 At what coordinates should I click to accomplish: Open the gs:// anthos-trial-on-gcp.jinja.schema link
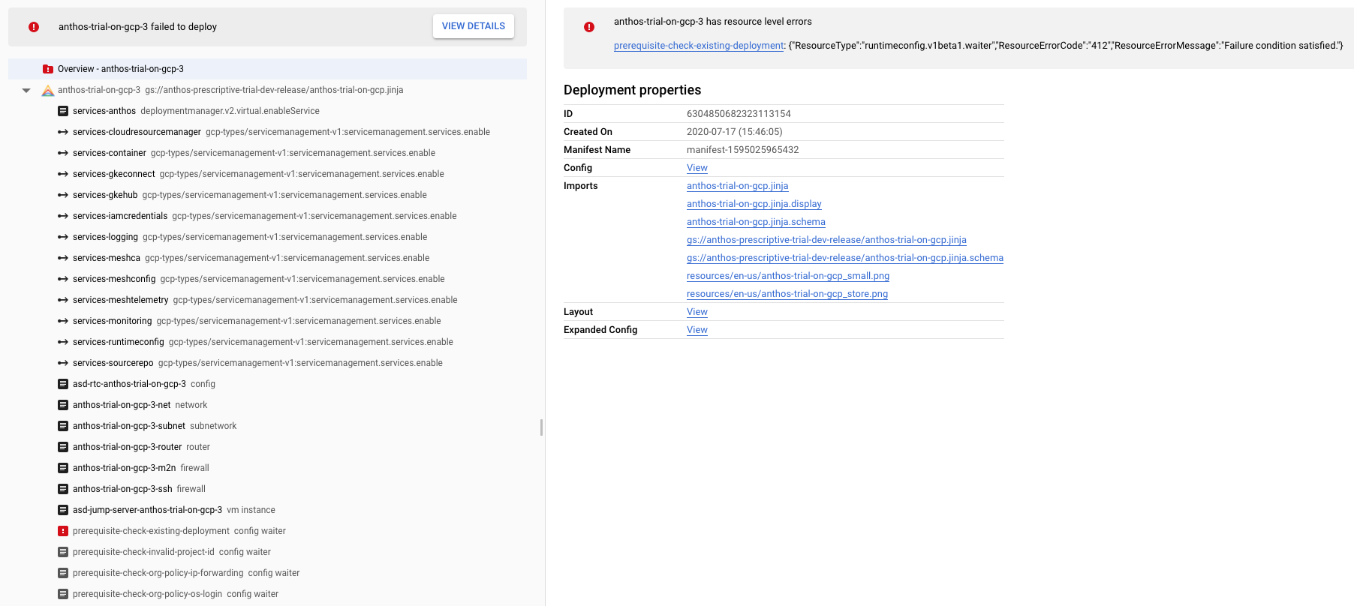coord(845,258)
